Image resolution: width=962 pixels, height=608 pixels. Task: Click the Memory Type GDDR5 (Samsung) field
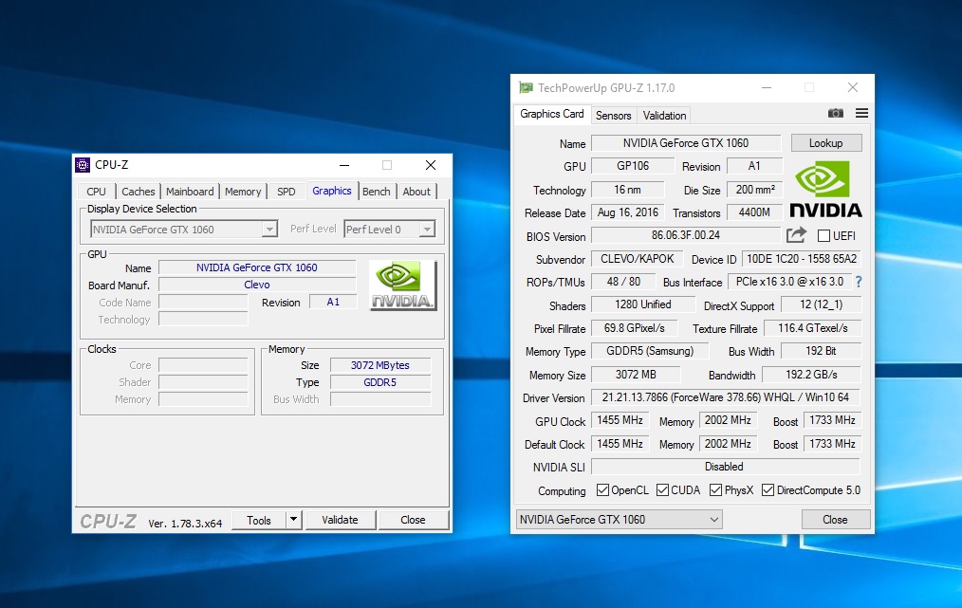650,351
